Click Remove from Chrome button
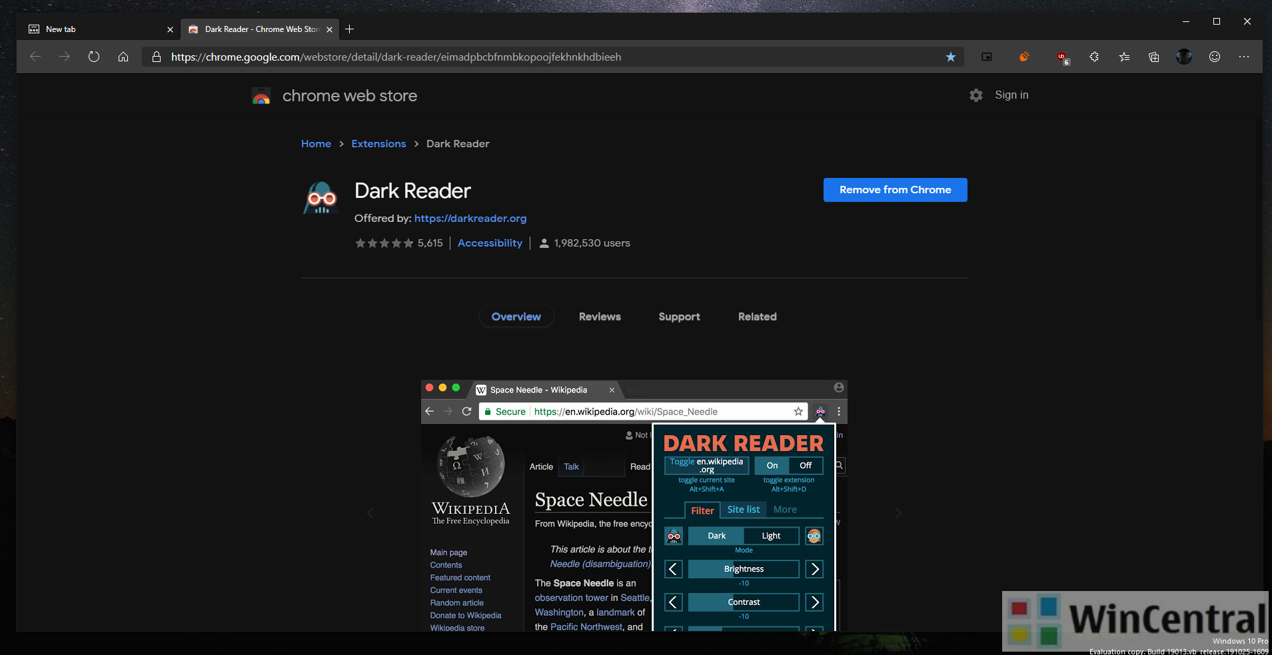The height and width of the screenshot is (655, 1272). (895, 190)
